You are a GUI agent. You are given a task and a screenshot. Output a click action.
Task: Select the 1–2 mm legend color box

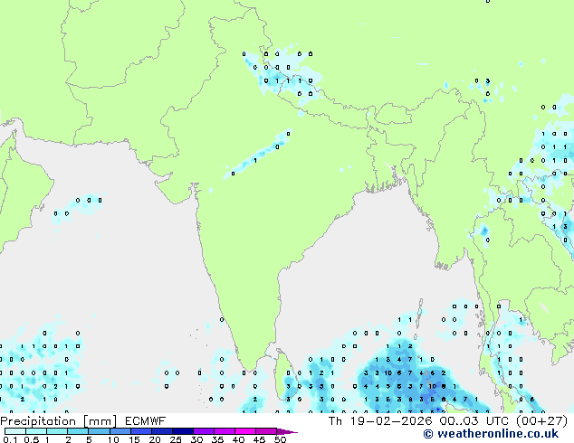point(57,431)
